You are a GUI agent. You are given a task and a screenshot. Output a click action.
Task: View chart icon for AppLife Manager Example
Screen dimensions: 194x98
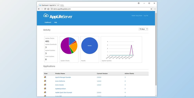45,77
